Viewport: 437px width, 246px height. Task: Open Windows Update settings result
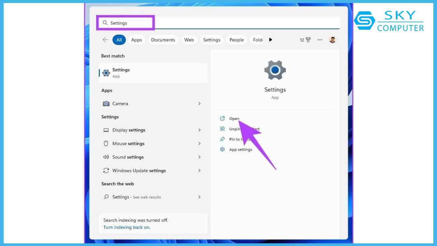coord(153,170)
